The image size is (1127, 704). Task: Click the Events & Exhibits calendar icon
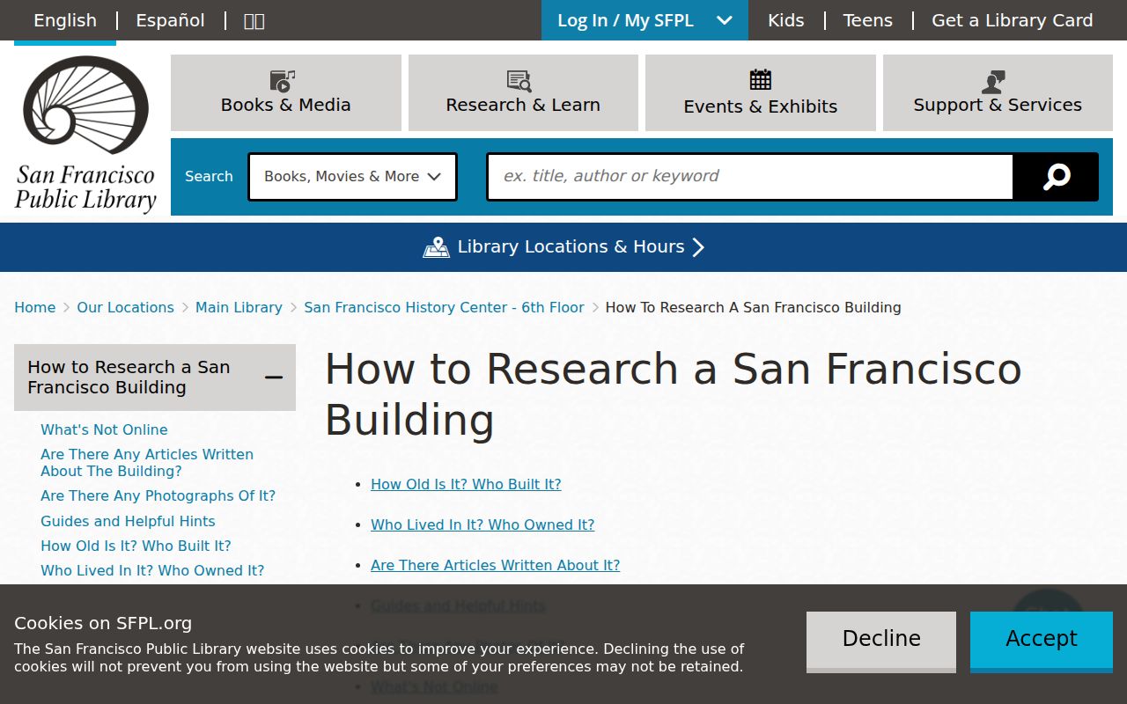click(761, 80)
